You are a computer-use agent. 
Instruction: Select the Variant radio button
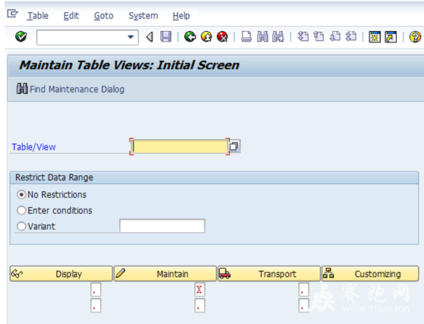[21, 226]
